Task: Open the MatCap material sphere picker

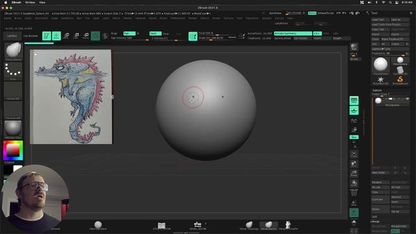Action: point(13,129)
